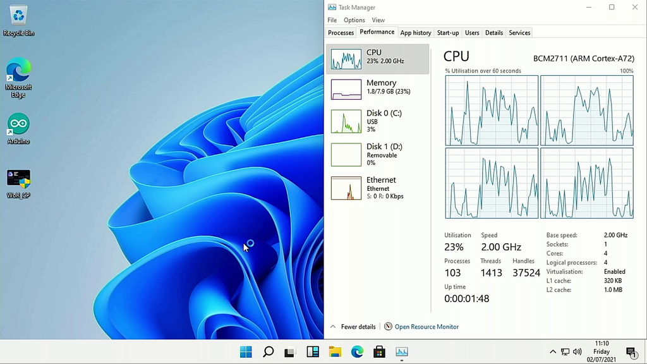Open the clock and date in the system tray

pyautogui.click(x=601, y=351)
